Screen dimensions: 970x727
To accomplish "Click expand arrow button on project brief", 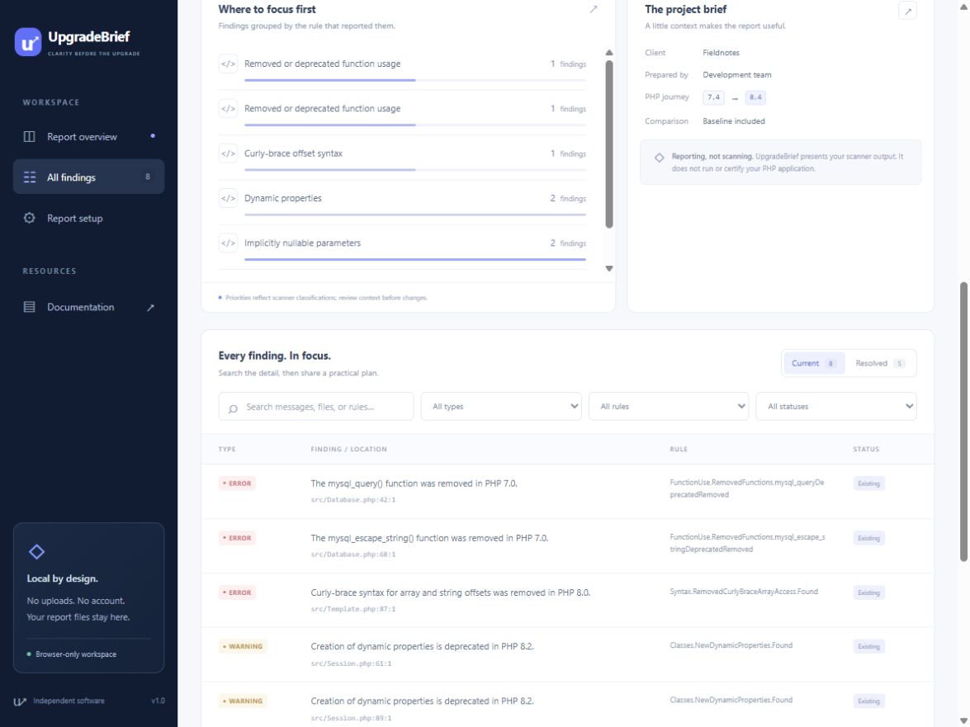I will (x=907, y=11).
